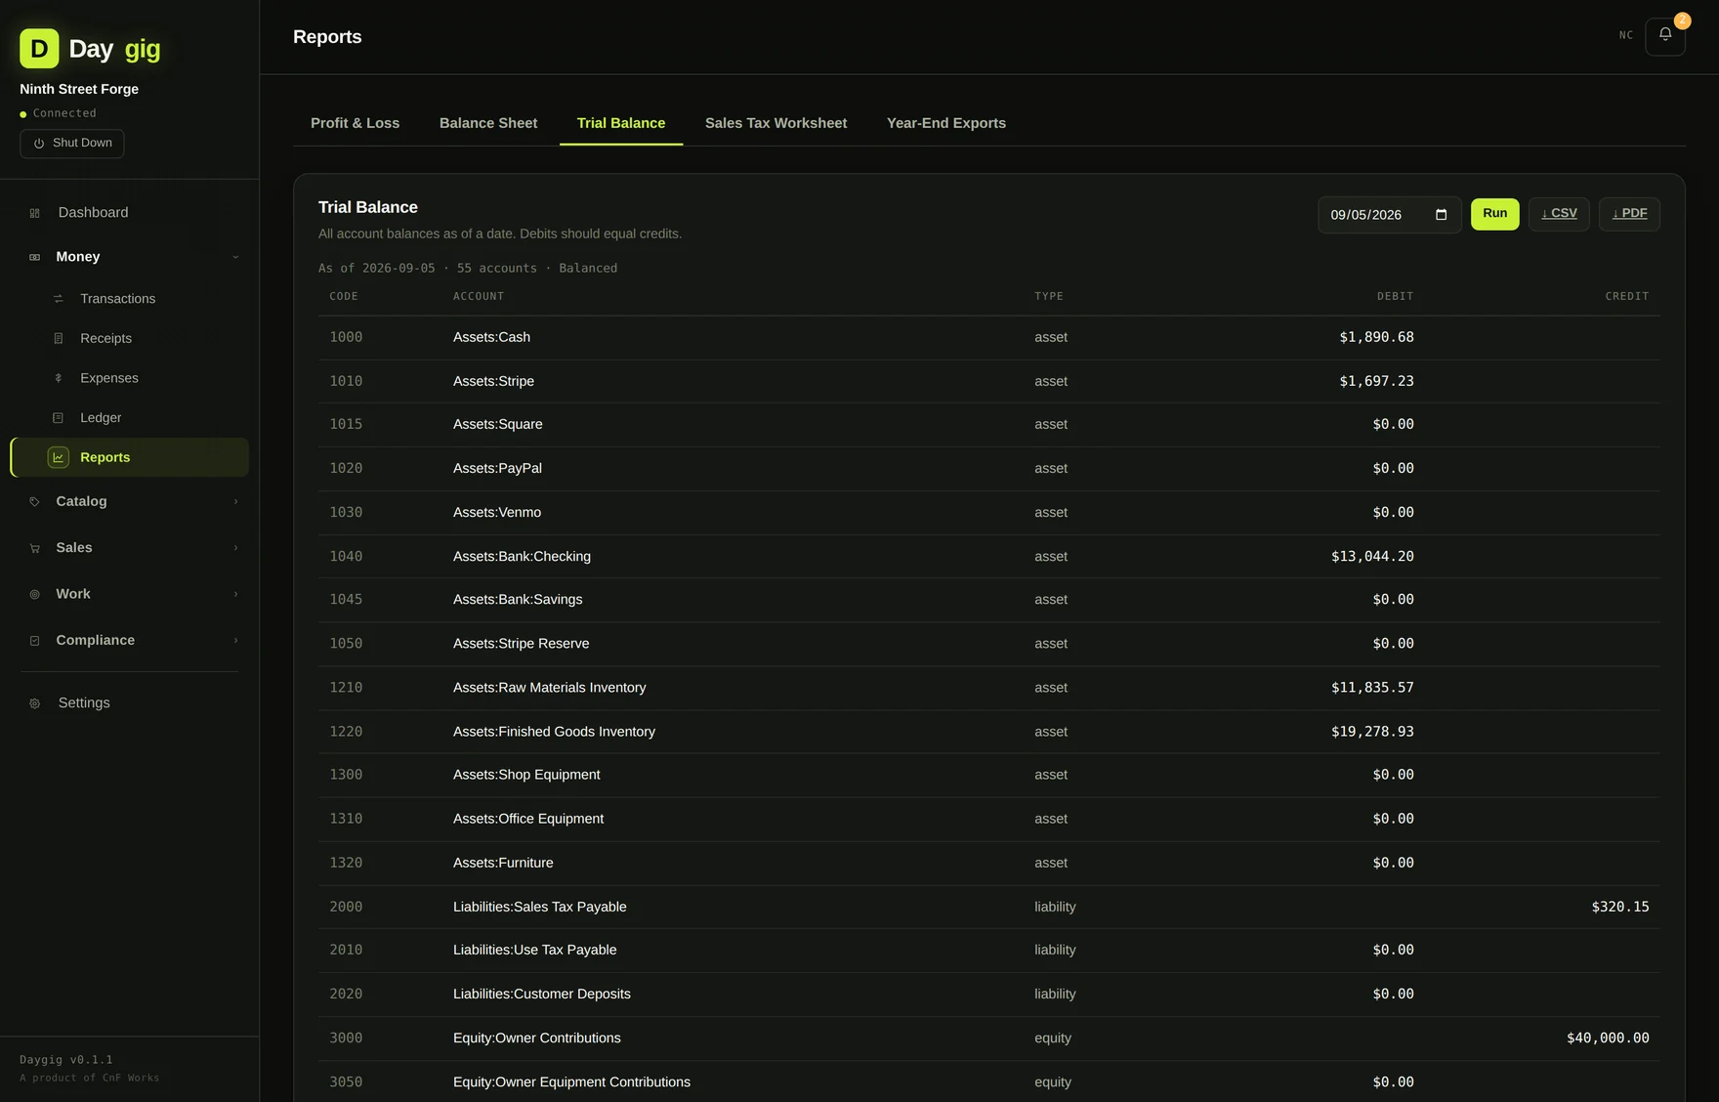The width and height of the screenshot is (1719, 1102).
Task: Open the Year-End Exports tab
Action: pyautogui.click(x=946, y=123)
